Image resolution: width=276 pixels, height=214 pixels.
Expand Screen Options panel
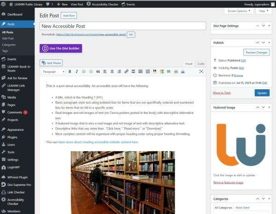click(239, 11)
